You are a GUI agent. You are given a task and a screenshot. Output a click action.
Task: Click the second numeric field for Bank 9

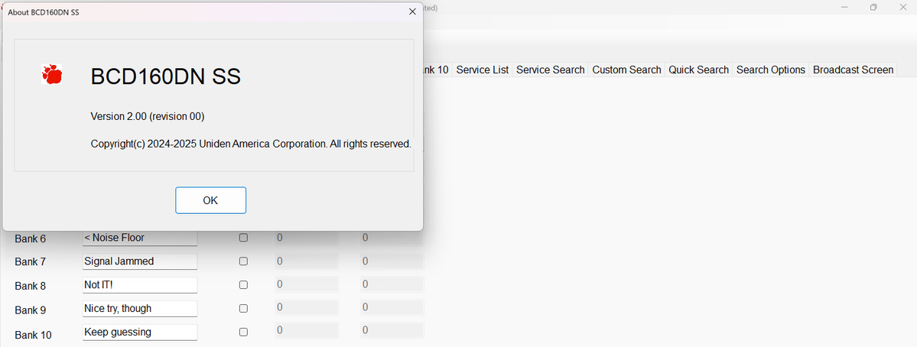[392, 308]
